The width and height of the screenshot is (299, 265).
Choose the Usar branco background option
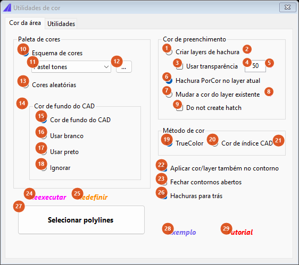pos(62,136)
